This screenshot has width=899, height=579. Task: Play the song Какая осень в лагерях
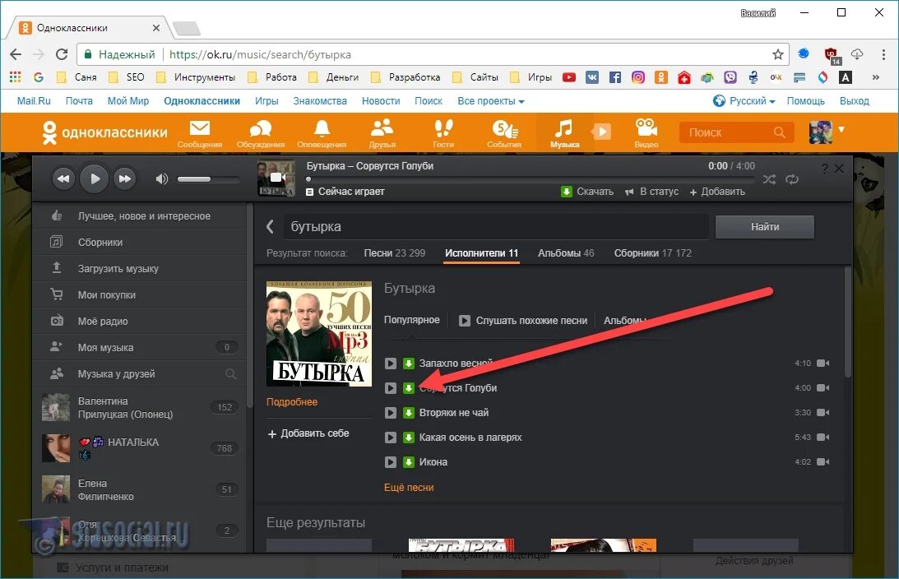point(391,438)
